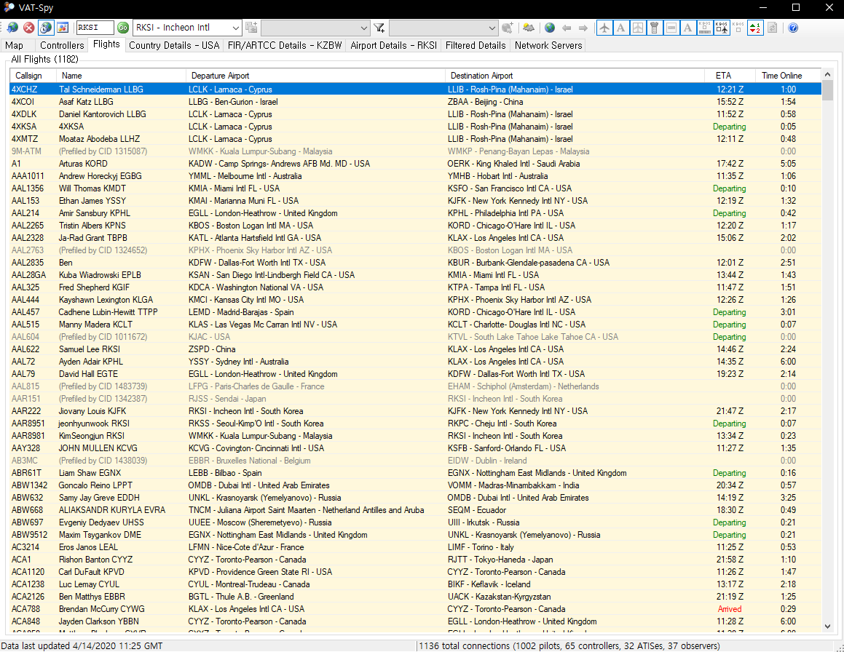Click the RKSI airport code input field

pyautogui.click(x=95, y=28)
